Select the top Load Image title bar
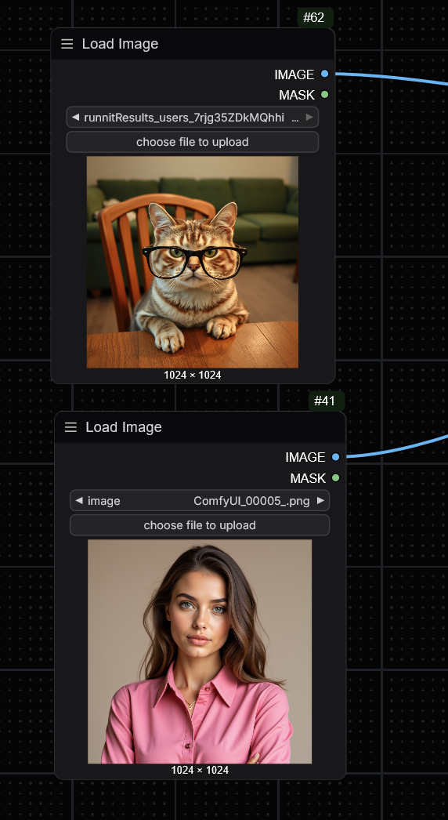Image resolution: width=448 pixels, height=820 pixels. [193, 44]
